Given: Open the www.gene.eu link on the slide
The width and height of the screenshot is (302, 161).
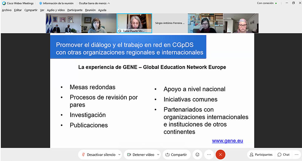Looking at the screenshot, I should pyautogui.click(x=228, y=141).
